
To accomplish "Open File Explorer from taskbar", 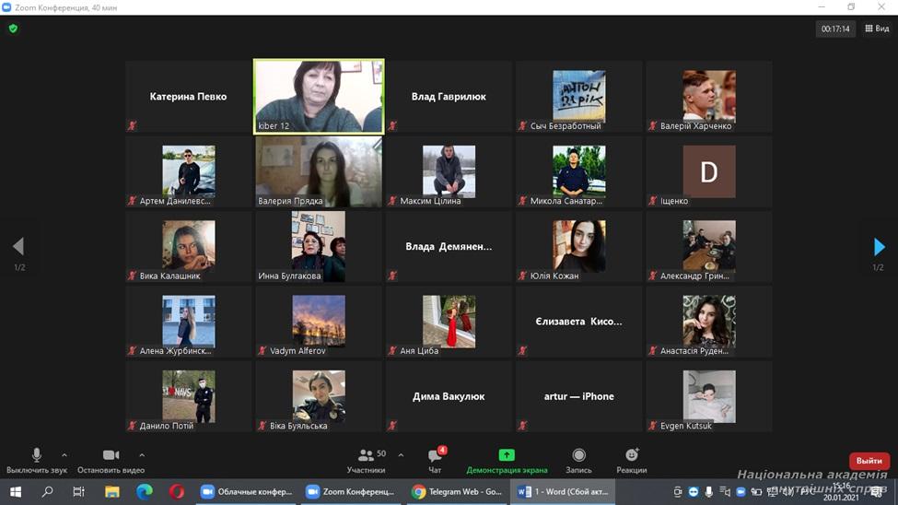I will (x=112, y=492).
